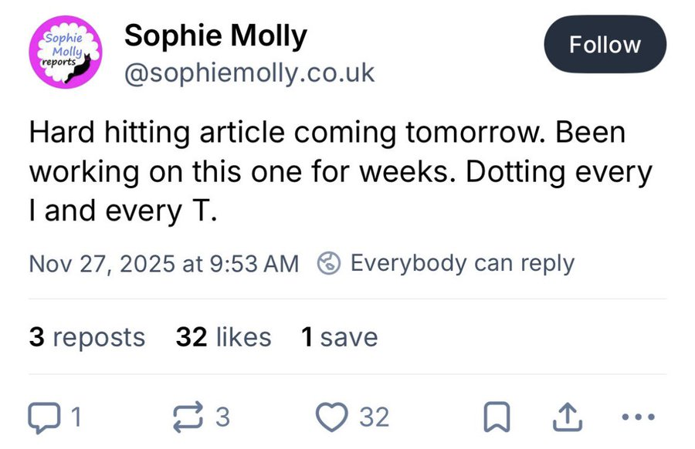This screenshot has width=695, height=449.
Task: Click the like count 32 beside the heart
Action: [375, 417]
